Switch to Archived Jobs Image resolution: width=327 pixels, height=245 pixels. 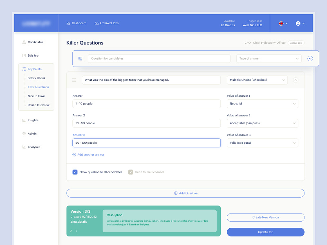point(107,23)
